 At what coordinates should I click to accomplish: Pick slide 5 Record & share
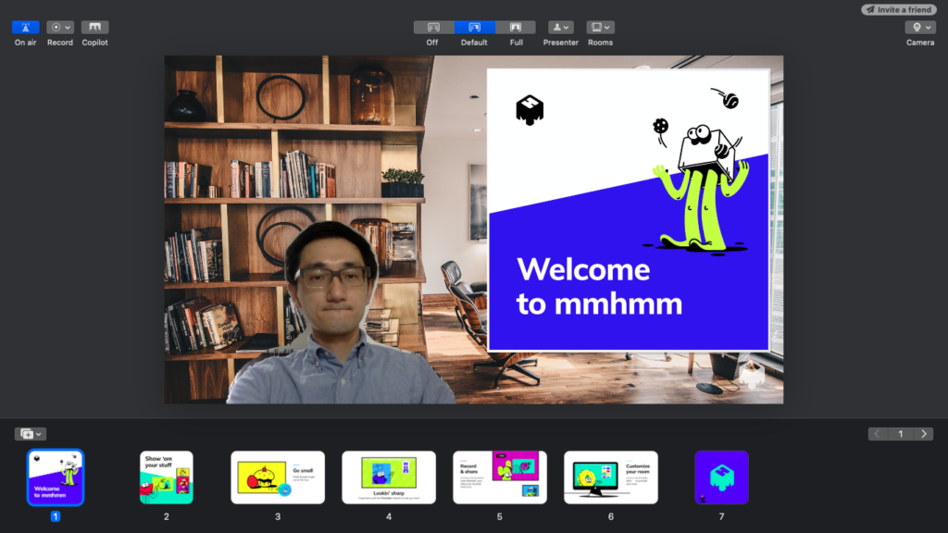pos(500,477)
